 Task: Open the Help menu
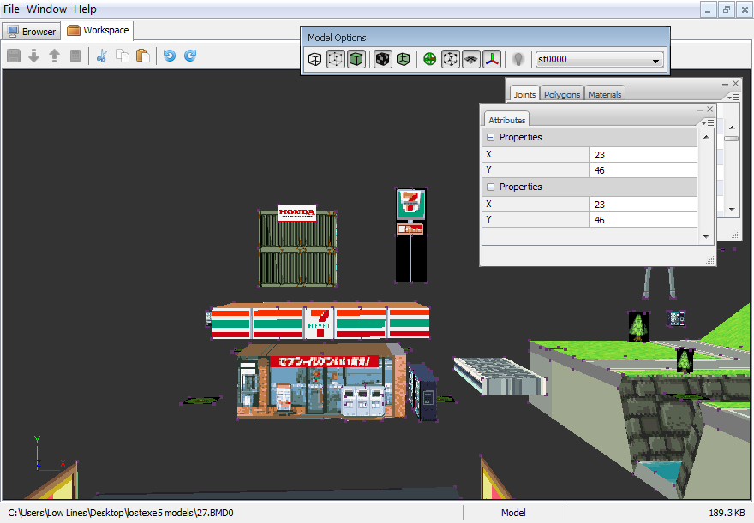[85, 9]
